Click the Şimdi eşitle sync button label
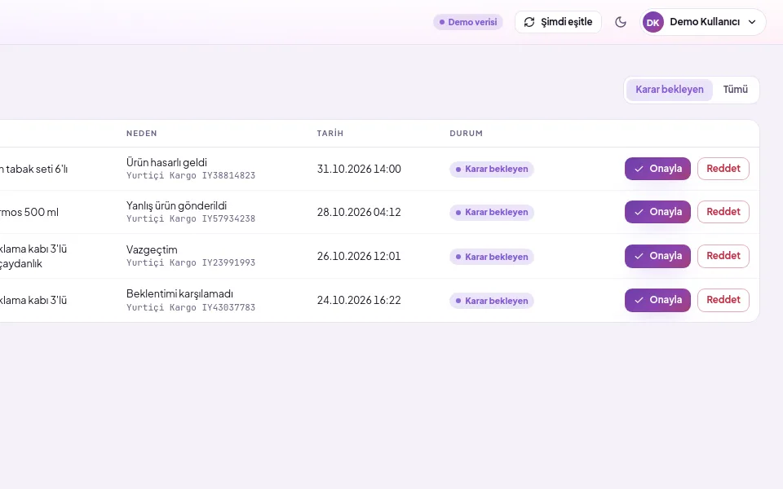 coord(566,22)
